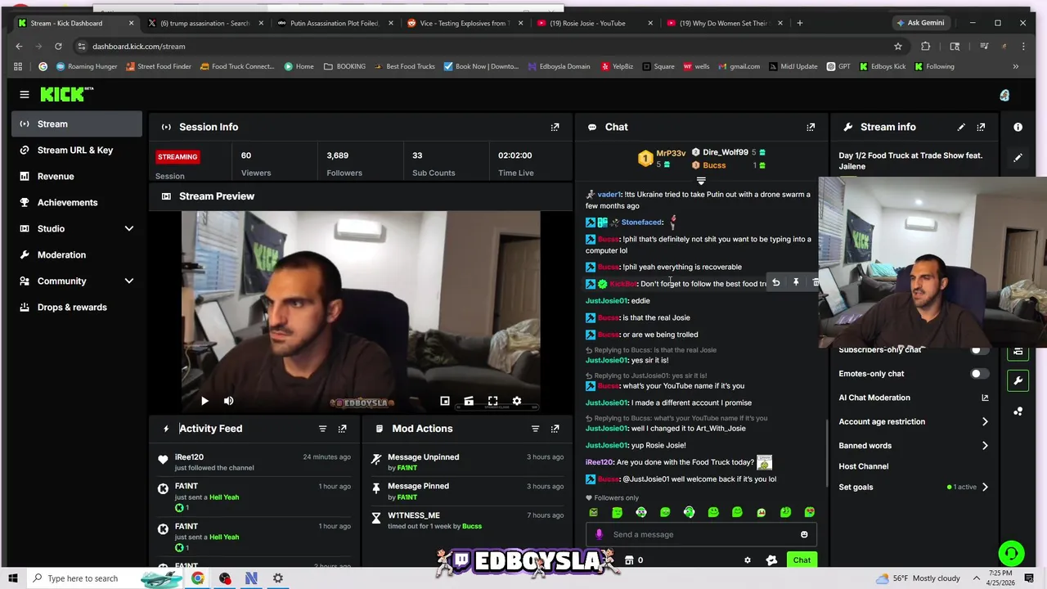Pop out the Stream info panel
The width and height of the screenshot is (1047, 589).
pos(981,127)
